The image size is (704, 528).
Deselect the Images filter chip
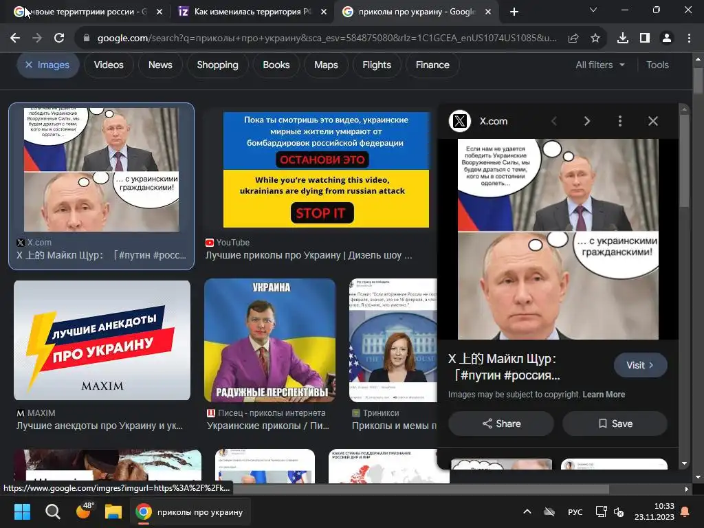48,65
